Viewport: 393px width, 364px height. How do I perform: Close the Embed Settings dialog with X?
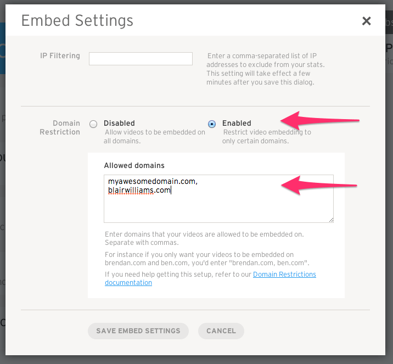coord(366,21)
